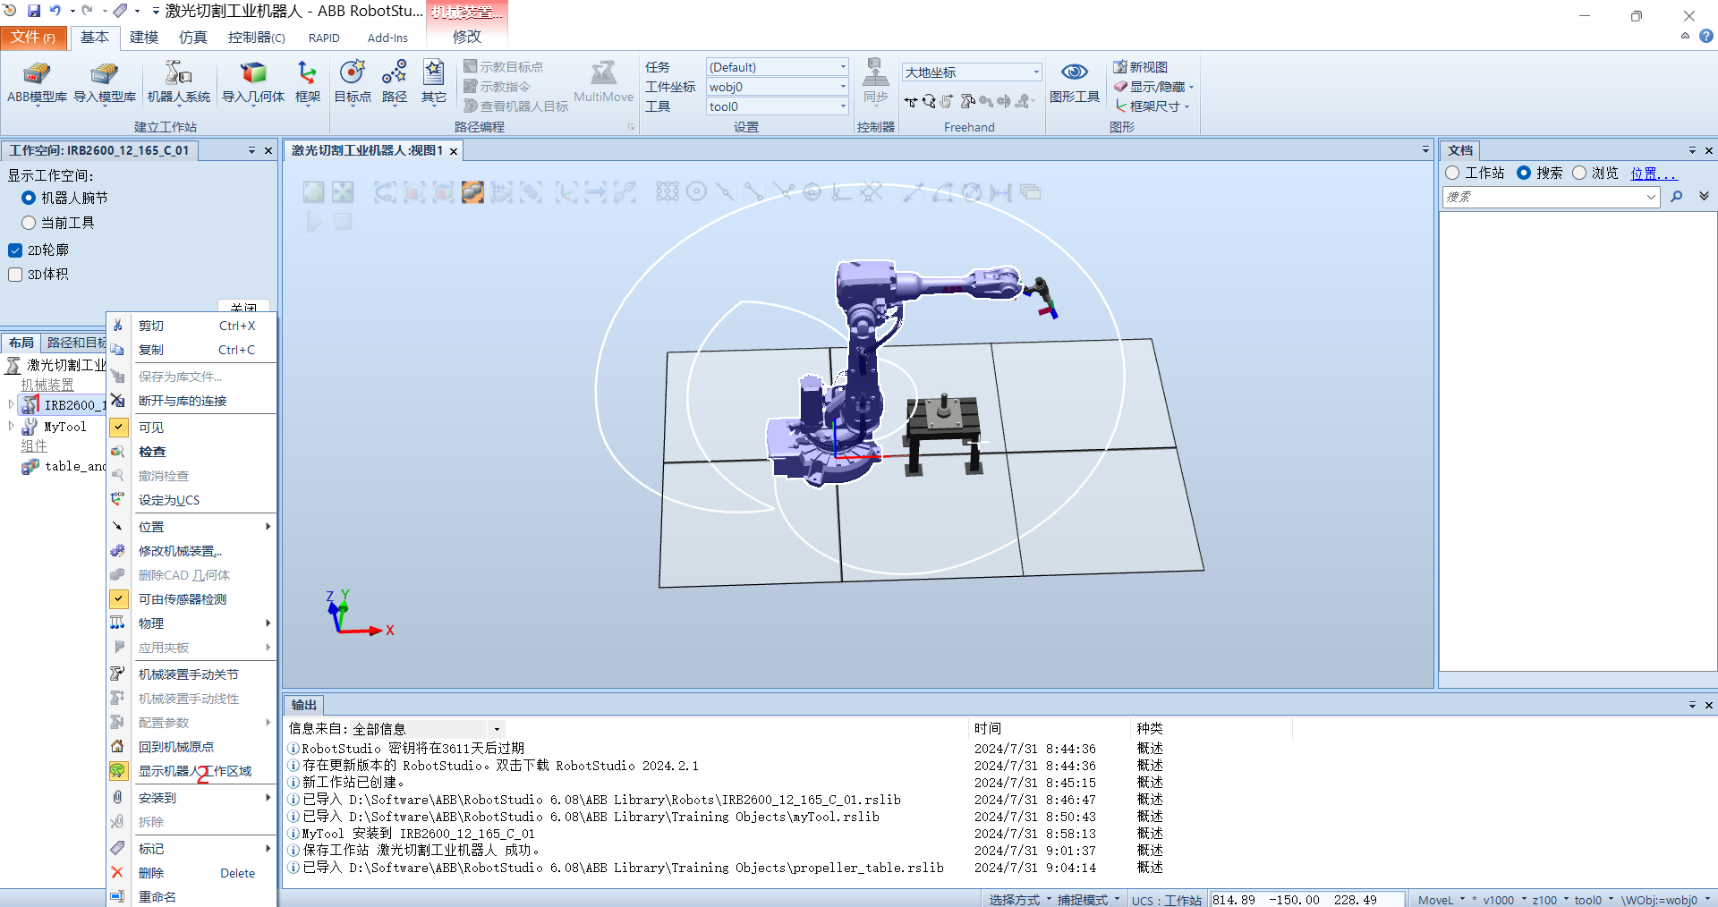Open the 仿真 ribbon tab
1718x907 pixels.
[x=192, y=37]
